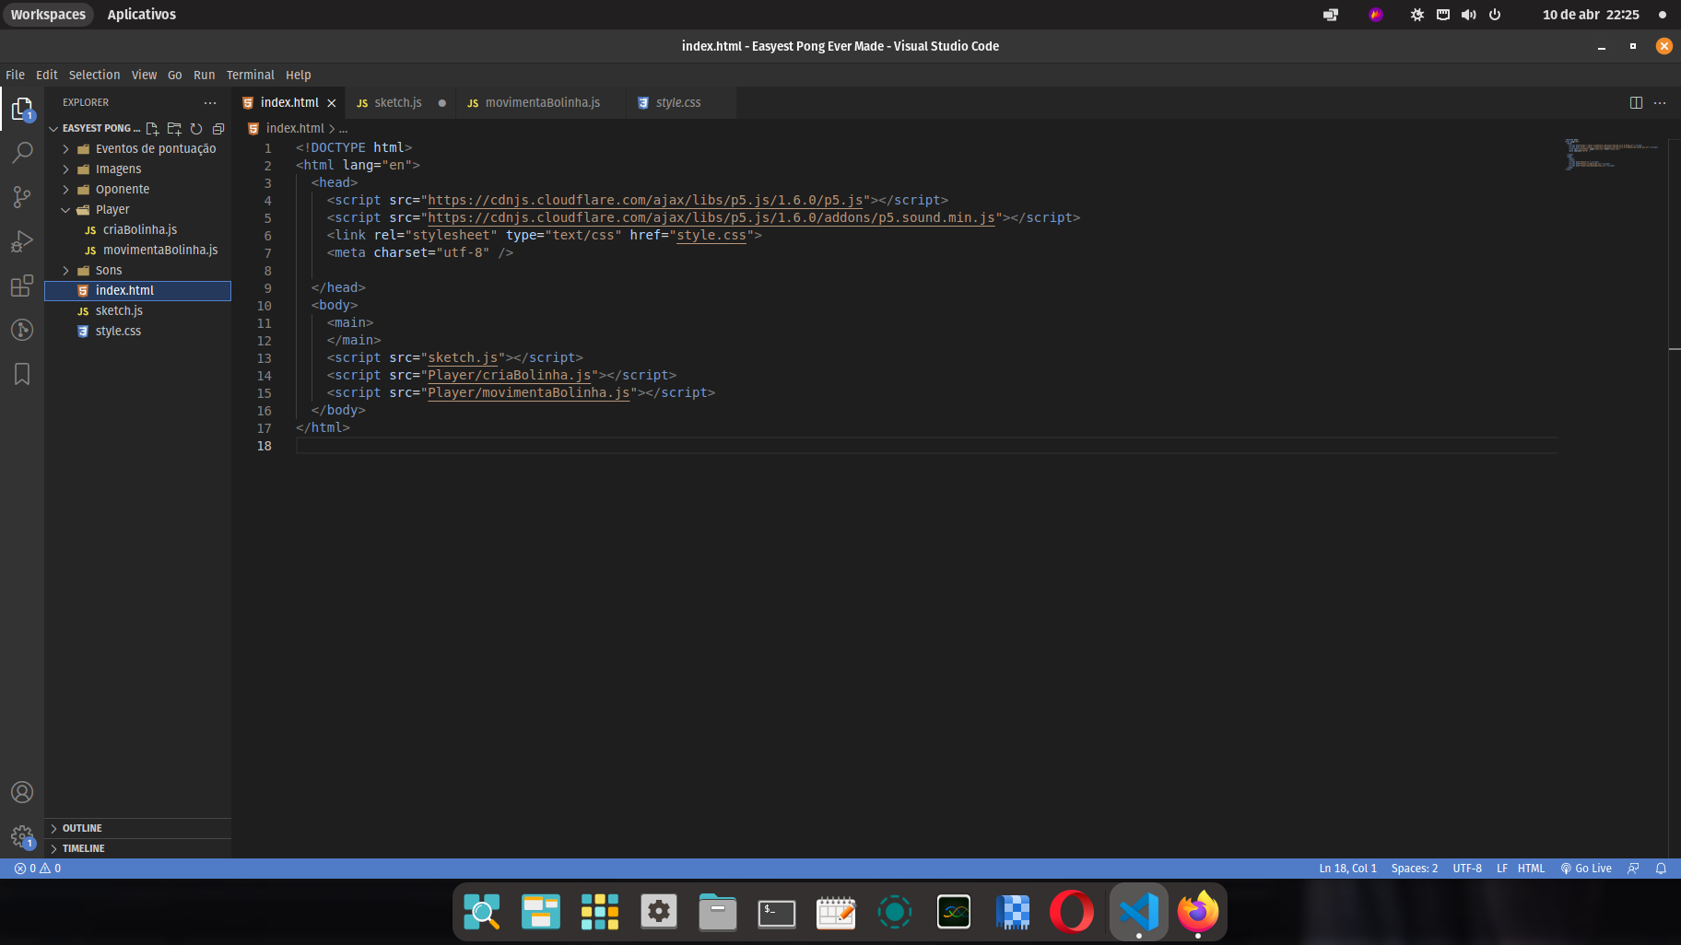Switch to the movimentaBolinha.js tab
This screenshot has height=945, width=1681.
pyautogui.click(x=542, y=103)
